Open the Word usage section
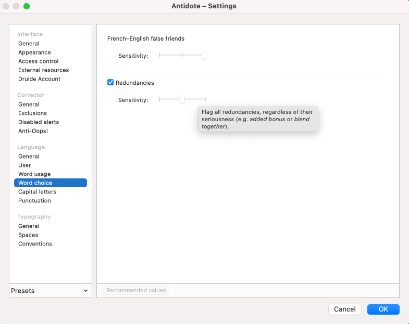Screen dimensions: 409x324 click(x=34, y=174)
